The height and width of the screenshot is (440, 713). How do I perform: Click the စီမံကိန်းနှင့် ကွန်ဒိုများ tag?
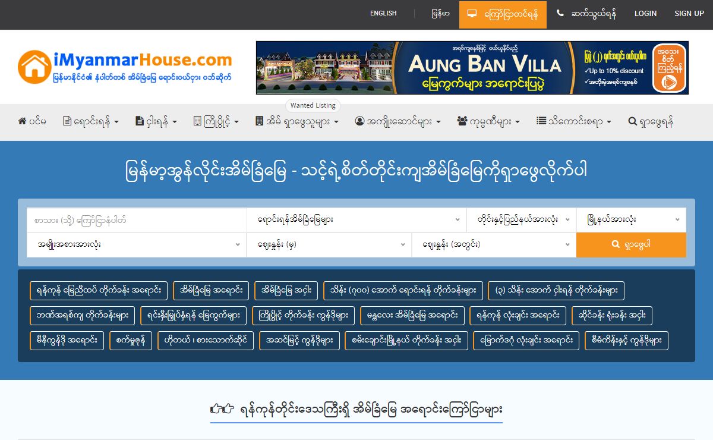(x=626, y=341)
